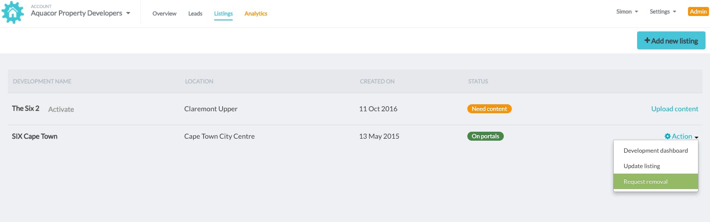Open The Six 2 development name
Viewport: 710px width, 222px height.
pyautogui.click(x=25, y=108)
